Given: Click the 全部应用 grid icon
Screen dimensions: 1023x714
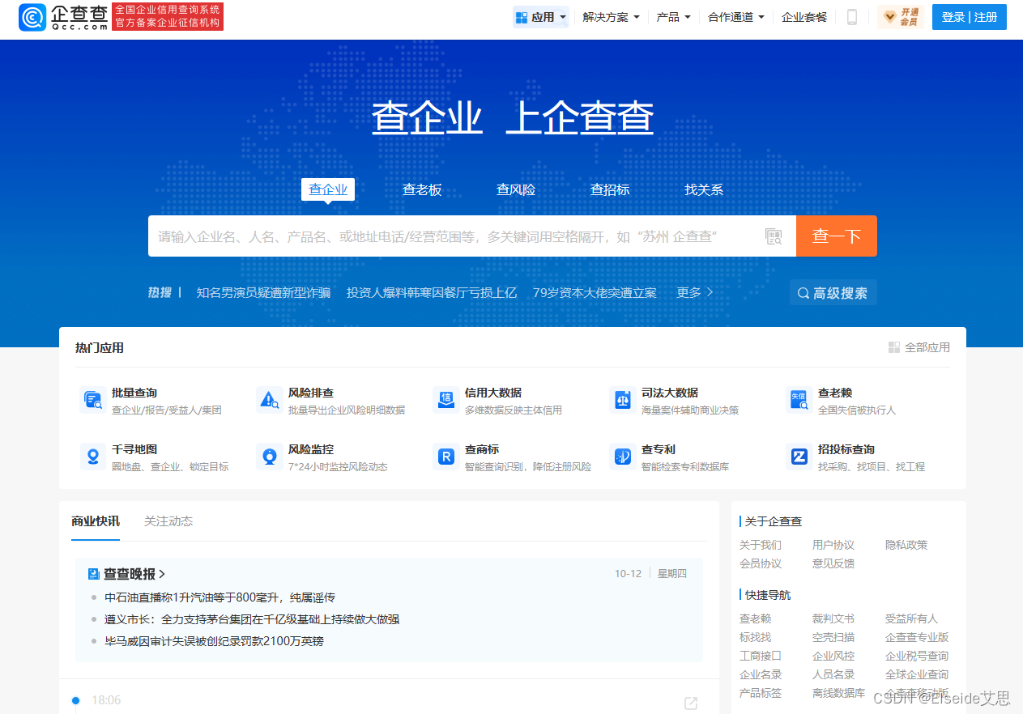Looking at the screenshot, I should click(x=894, y=347).
